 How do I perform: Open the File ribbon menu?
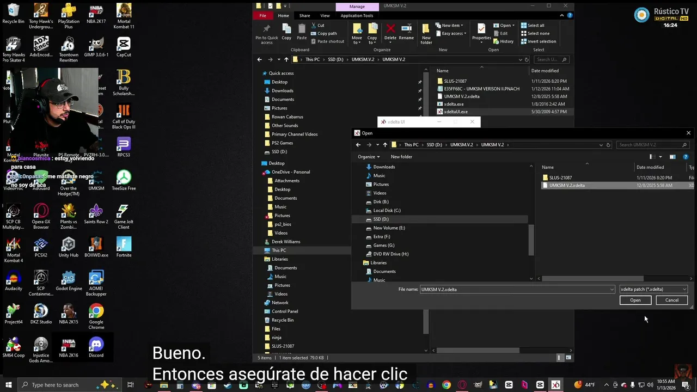pos(263,16)
